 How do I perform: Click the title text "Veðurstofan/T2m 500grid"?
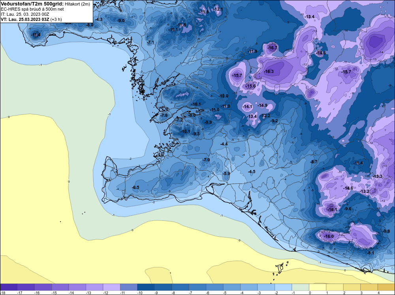(32, 4)
